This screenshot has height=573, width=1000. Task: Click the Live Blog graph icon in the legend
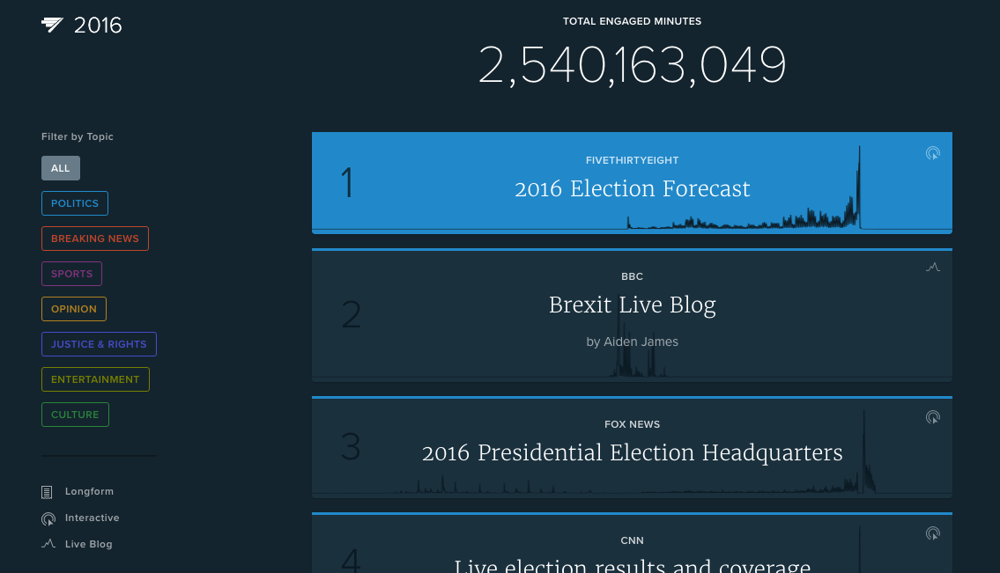point(48,544)
